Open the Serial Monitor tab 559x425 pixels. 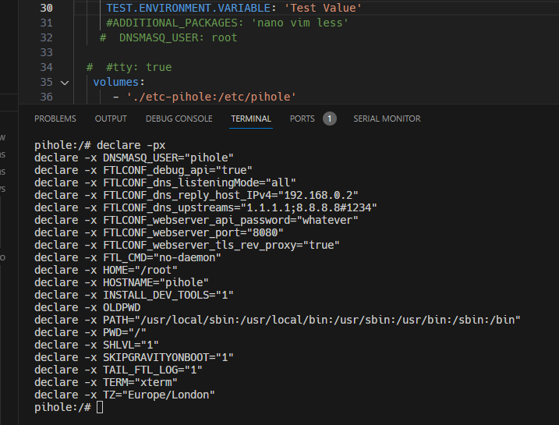coord(387,119)
